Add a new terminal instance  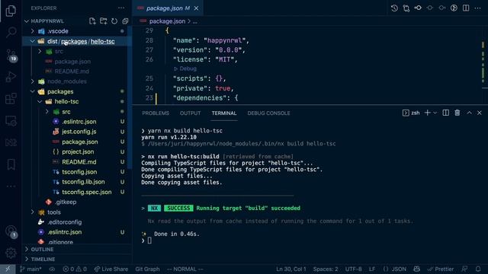[428, 113]
